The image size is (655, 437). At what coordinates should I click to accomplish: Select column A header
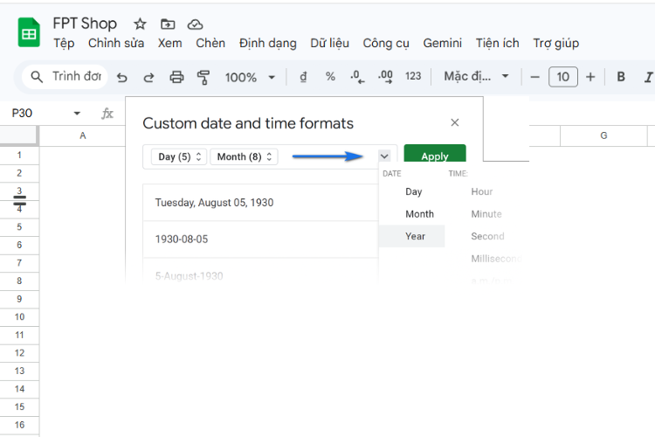[83, 135]
